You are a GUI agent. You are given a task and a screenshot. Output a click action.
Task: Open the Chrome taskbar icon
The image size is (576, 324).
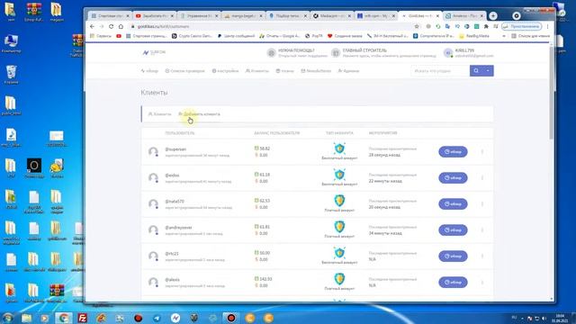point(64,318)
